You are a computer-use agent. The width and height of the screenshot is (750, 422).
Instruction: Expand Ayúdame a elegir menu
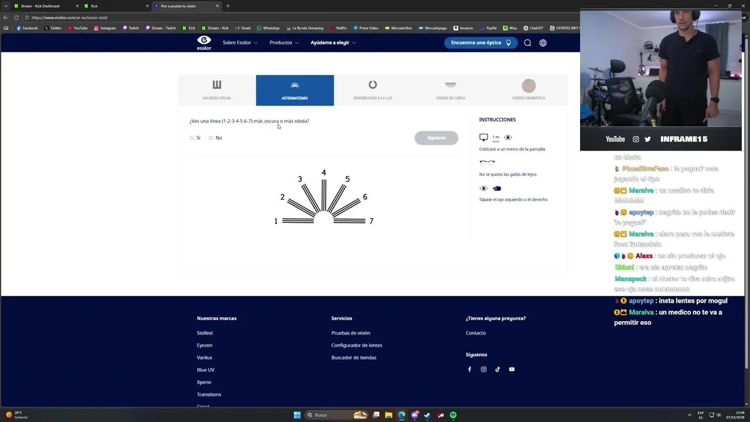tap(333, 43)
